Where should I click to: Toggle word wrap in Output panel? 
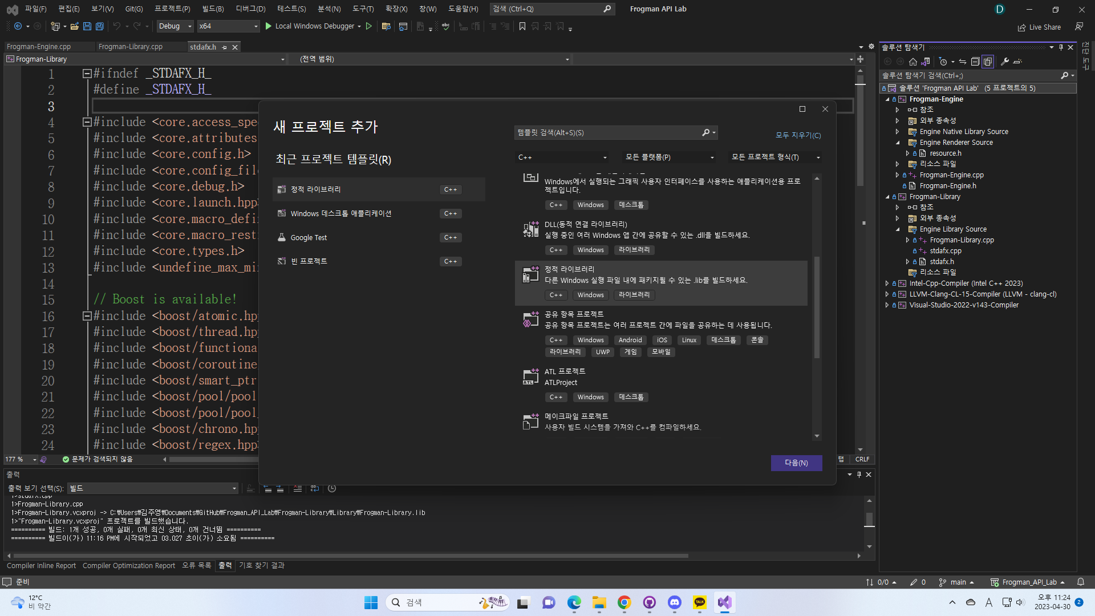(x=315, y=488)
